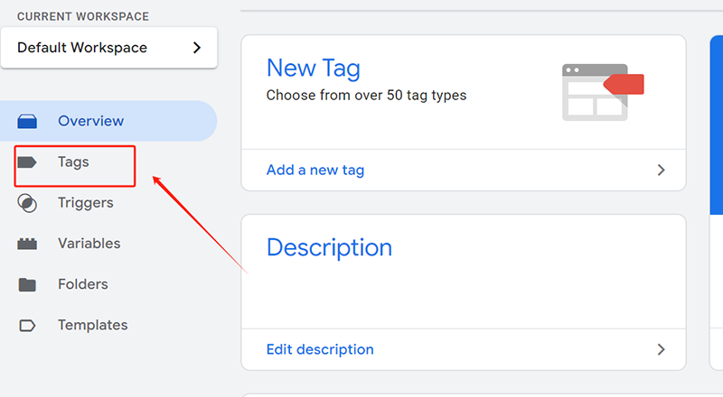The width and height of the screenshot is (723, 397).
Task: Expand the Default Workspace chevron
Action: (197, 48)
